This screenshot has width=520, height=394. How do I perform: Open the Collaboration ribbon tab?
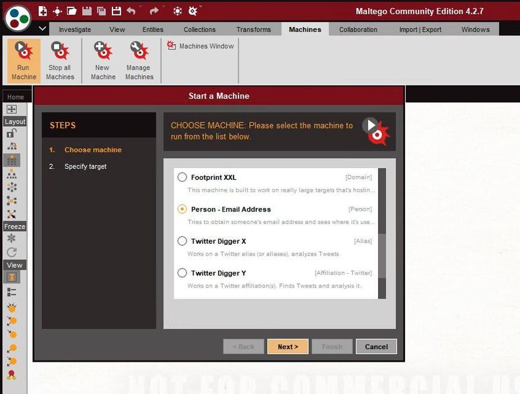click(358, 30)
